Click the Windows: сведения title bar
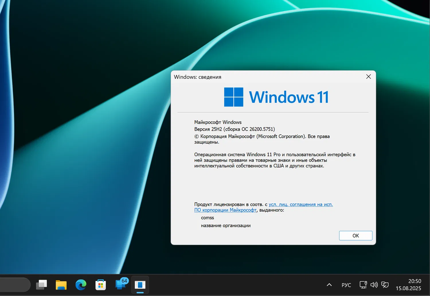The height and width of the screenshot is (296, 430). click(x=198, y=77)
